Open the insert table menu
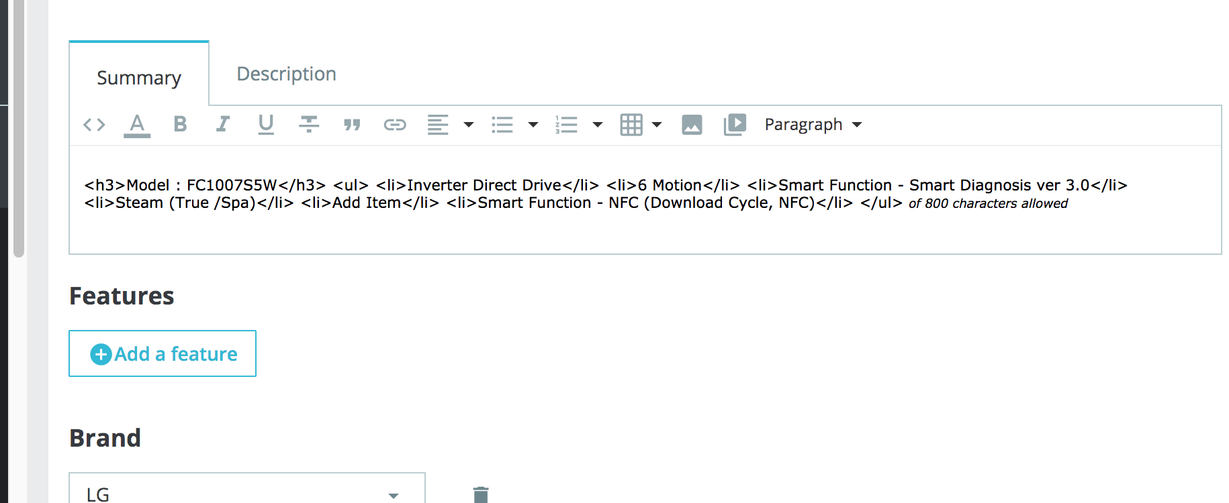1229x503 pixels. (641, 125)
